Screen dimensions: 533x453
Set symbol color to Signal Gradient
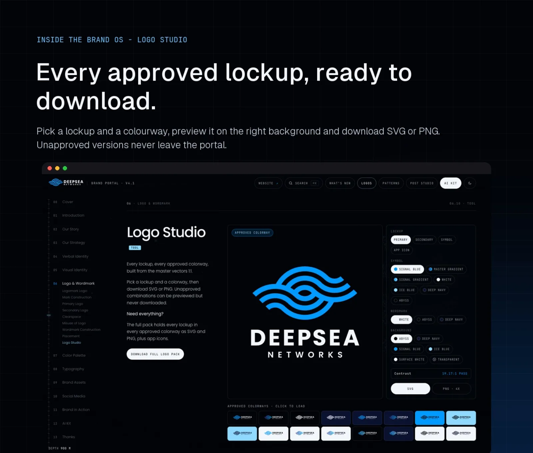tap(411, 280)
